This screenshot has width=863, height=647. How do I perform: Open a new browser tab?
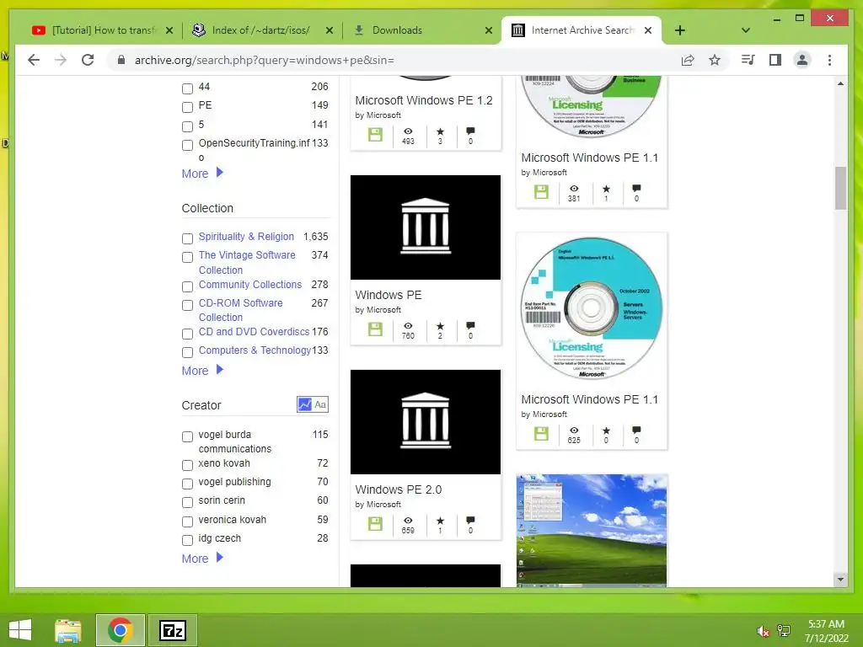[680, 30]
